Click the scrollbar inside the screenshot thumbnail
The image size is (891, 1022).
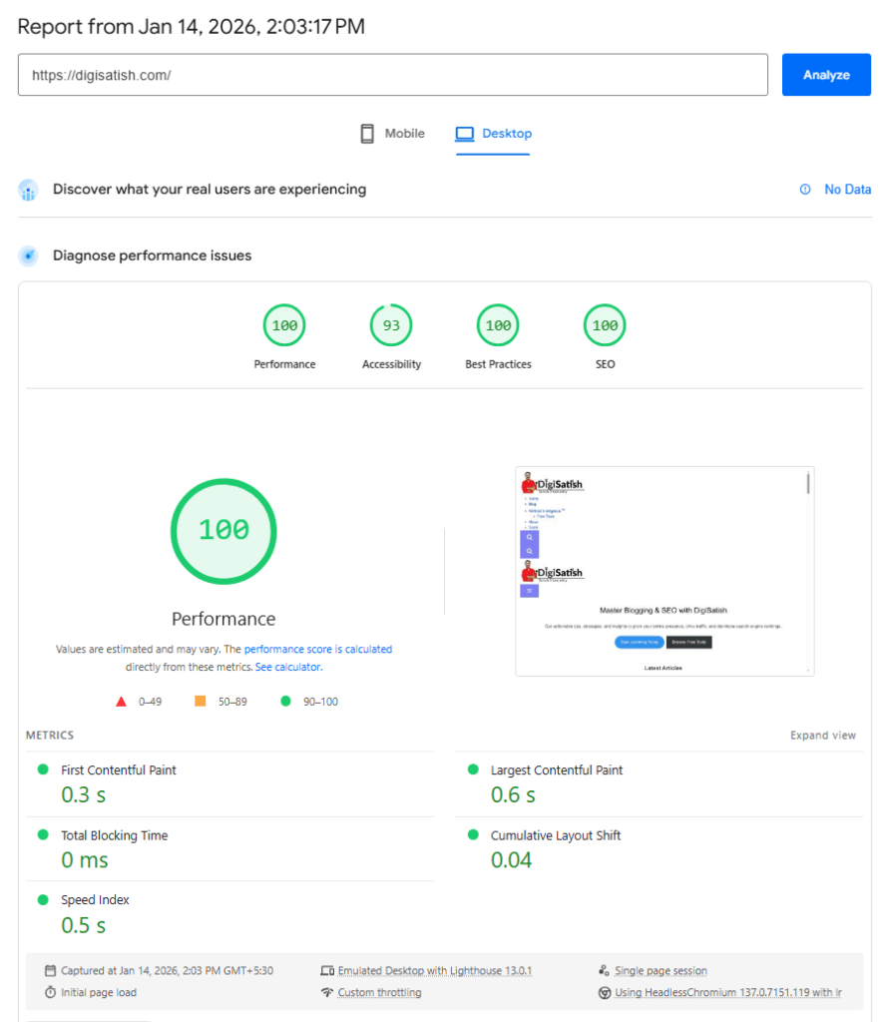coord(808,483)
